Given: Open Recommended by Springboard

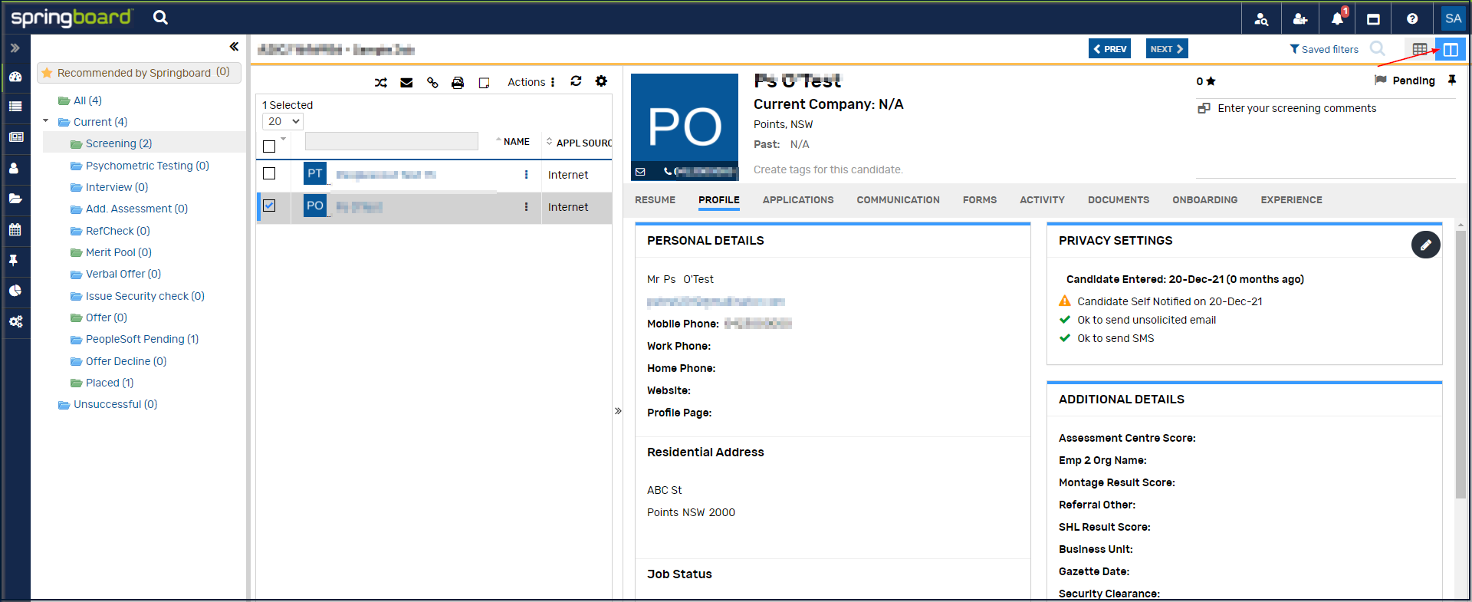Looking at the screenshot, I should [x=139, y=73].
